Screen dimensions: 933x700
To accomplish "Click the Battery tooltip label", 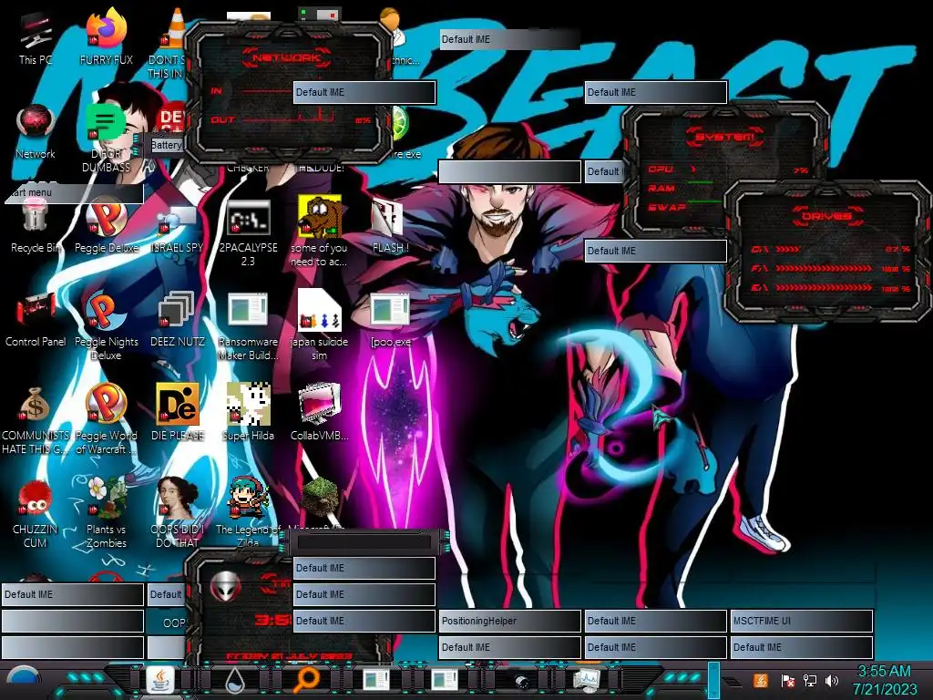I will pyautogui.click(x=166, y=145).
